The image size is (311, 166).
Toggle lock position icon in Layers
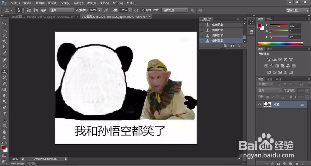pos(277,97)
